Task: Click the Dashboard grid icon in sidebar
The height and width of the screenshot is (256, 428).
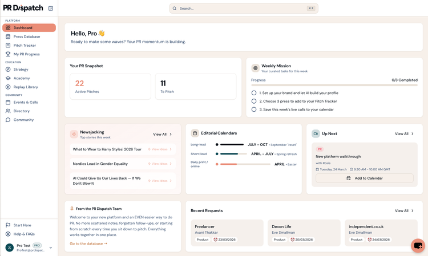Action: [x=8, y=28]
